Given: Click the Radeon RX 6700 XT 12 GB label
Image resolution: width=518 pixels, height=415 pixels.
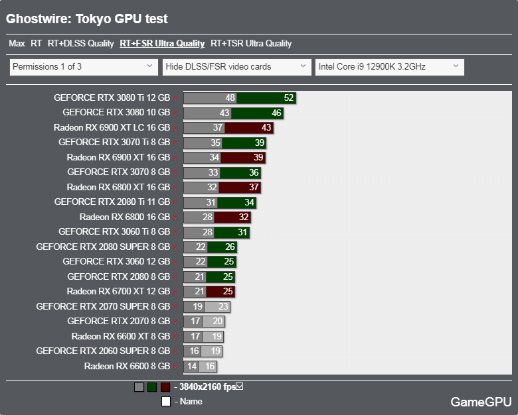Looking at the screenshot, I should click(118, 292).
